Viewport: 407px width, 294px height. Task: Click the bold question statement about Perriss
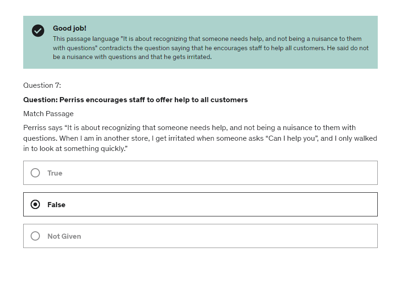pos(136,100)
